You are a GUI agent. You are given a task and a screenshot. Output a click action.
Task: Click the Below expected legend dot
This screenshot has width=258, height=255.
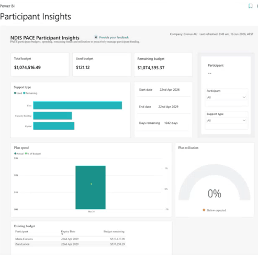pos(204,210)
